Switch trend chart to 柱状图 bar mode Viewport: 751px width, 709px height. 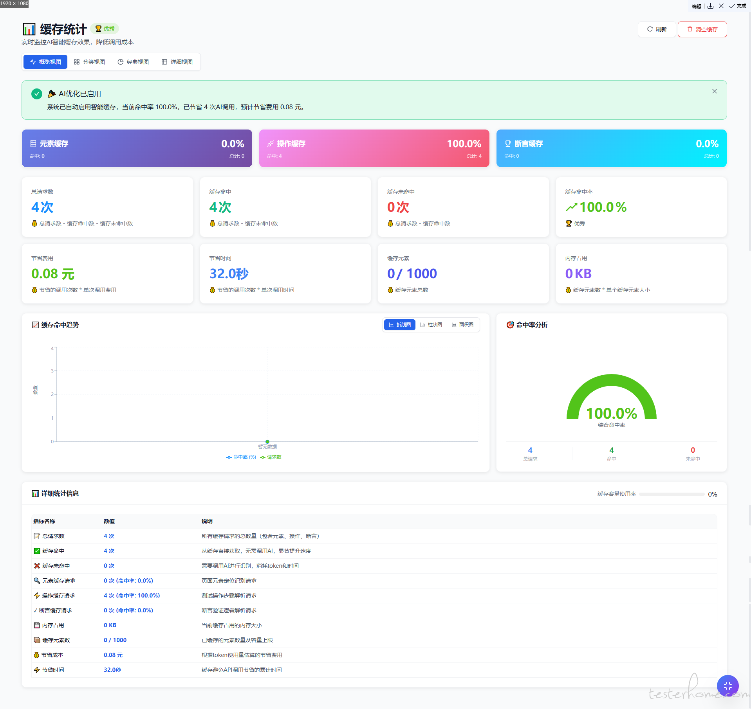coord(431,325)
